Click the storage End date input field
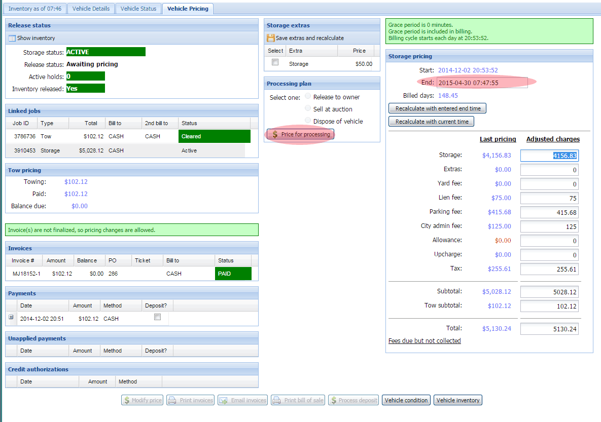 coord(482,83)
